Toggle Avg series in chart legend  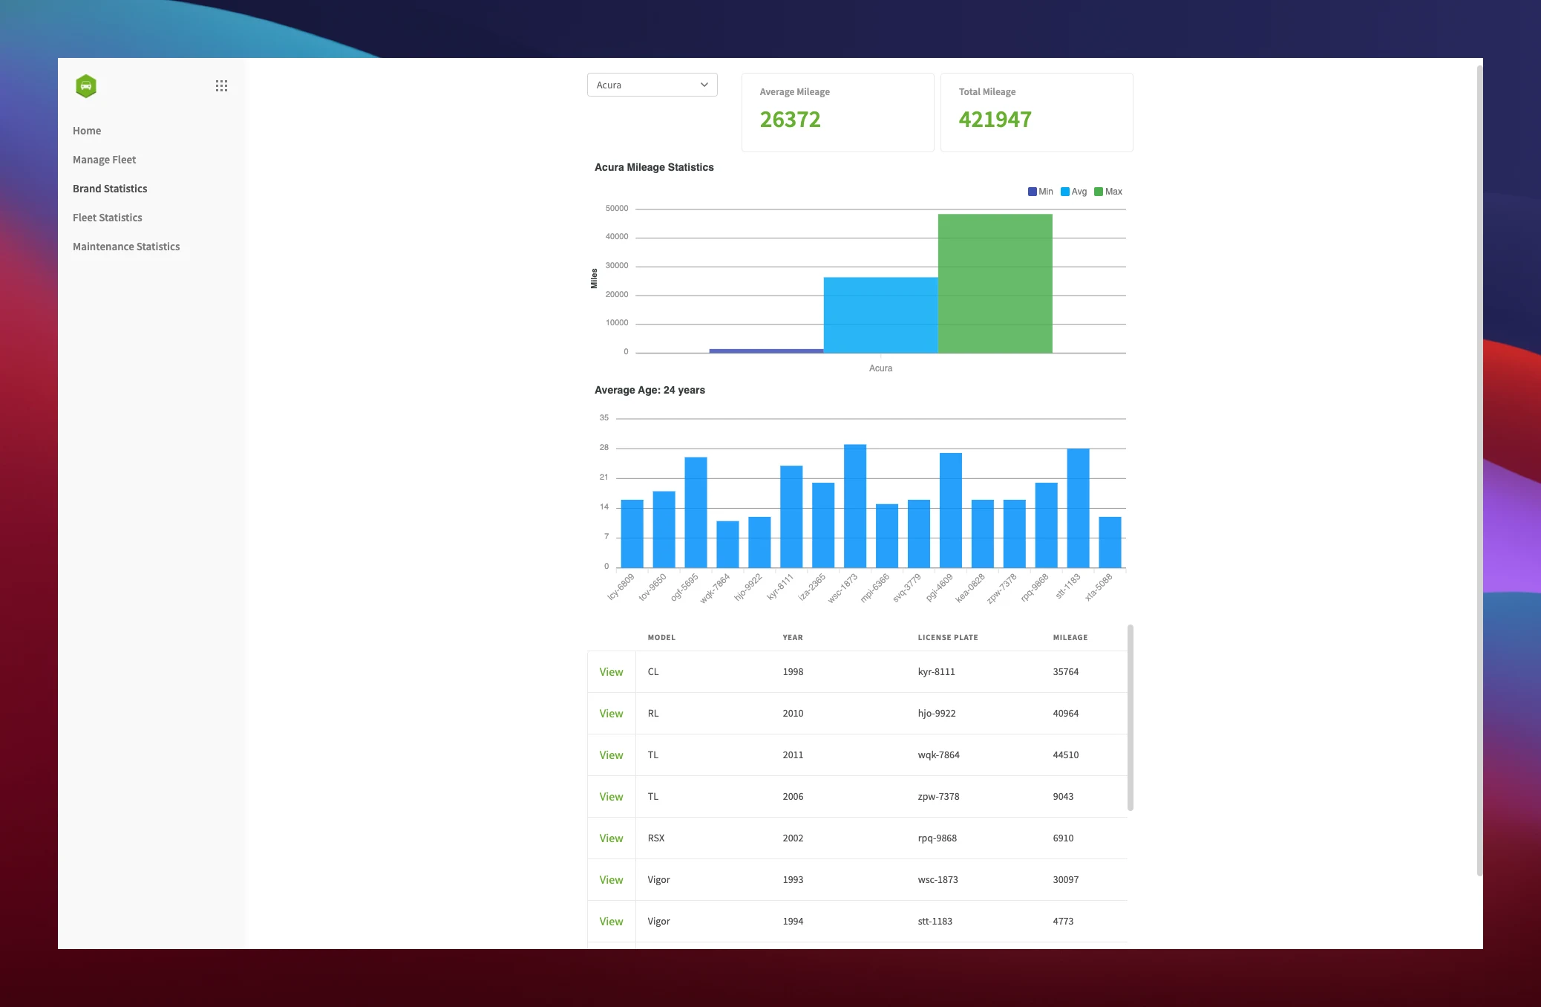pyautogui.click(x=1073, y=192)
